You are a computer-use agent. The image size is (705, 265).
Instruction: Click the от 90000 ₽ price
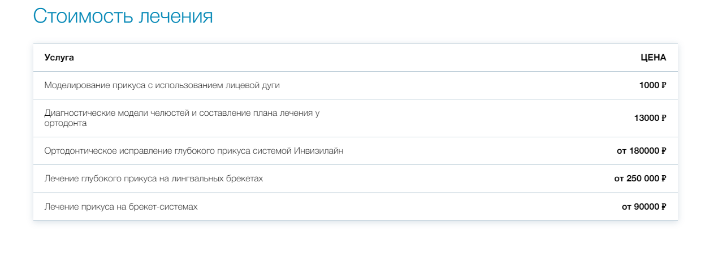click(x=644, y=207)
